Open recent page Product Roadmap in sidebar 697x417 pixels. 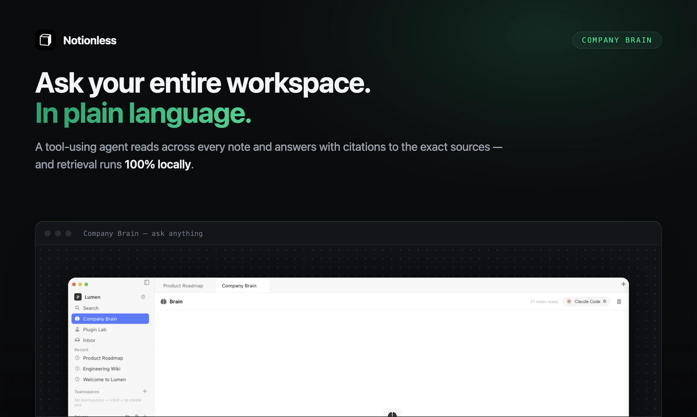point(110,358)
